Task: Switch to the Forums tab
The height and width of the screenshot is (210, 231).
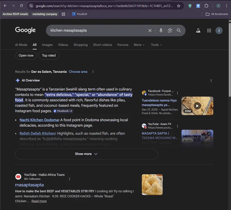Action: [123, 45]
